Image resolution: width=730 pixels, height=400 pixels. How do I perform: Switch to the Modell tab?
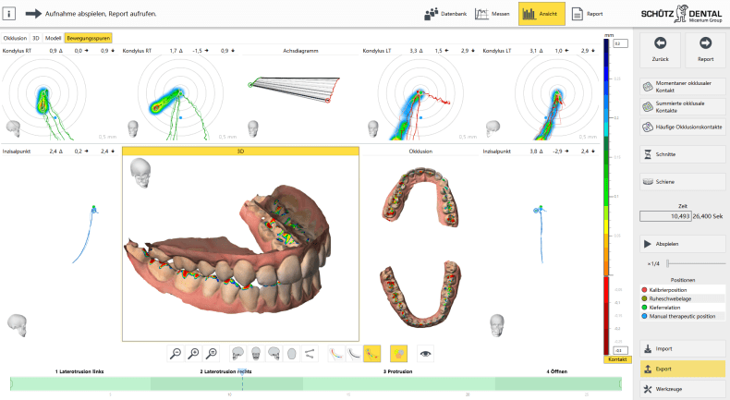[53, 38]
